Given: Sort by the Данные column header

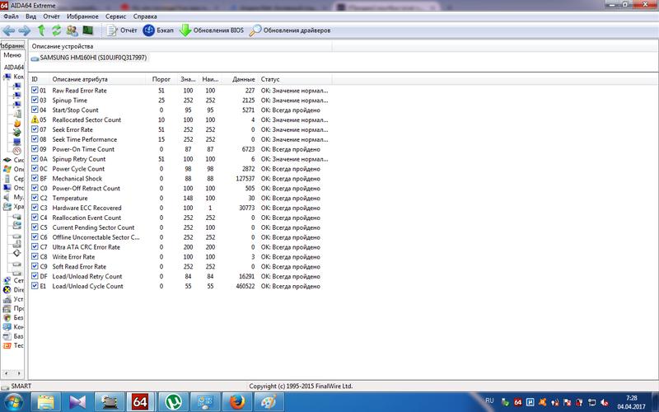Looking at the screenshot, I should [x=240, y=79].
